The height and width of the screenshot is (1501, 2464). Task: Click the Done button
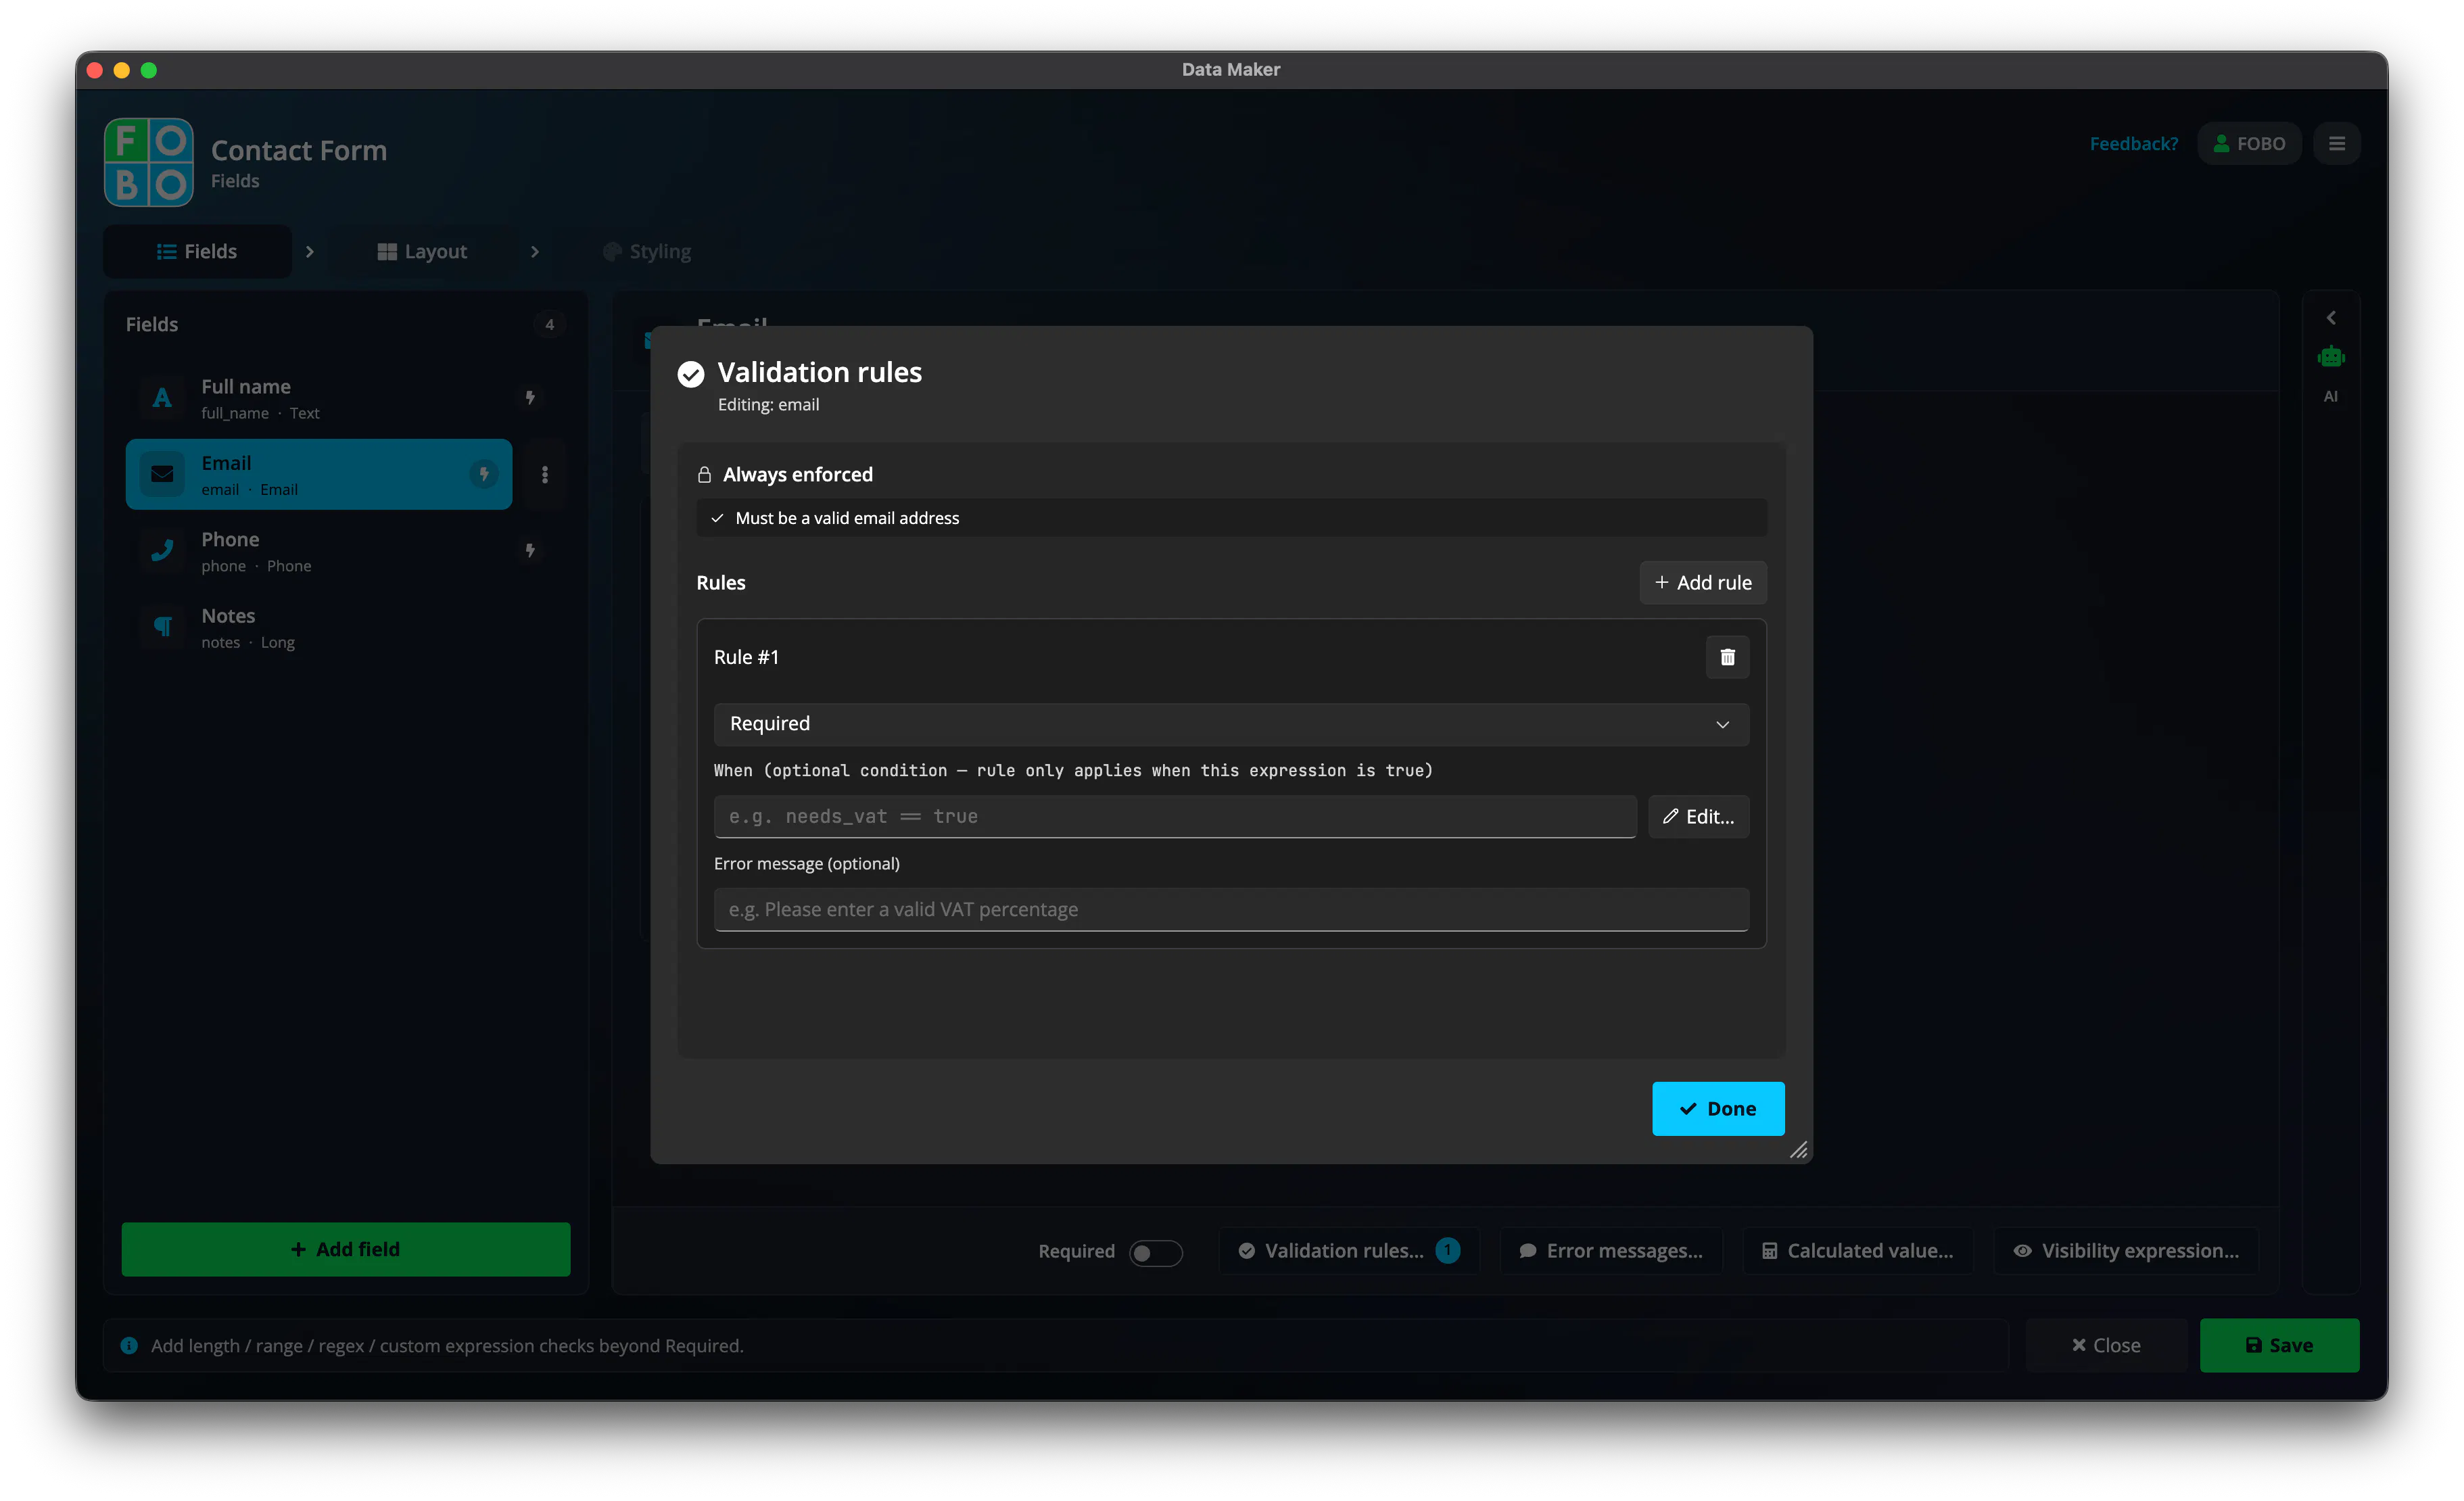tap(1718, 1108)
